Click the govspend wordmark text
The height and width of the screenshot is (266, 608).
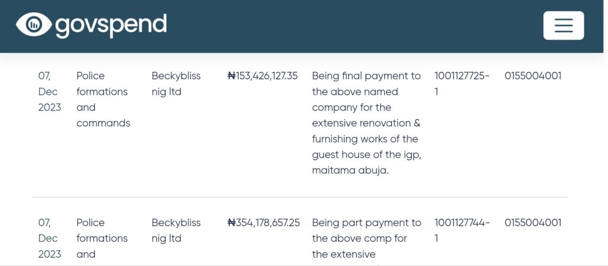click(111, 26)
